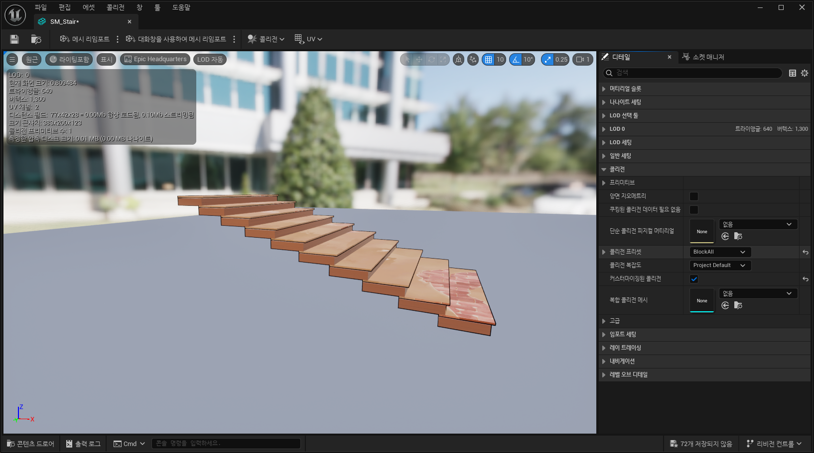Open the Project Default collision complexity dropdown
Viewport: 814px width, 453px height.
click(x=720, y=266)
